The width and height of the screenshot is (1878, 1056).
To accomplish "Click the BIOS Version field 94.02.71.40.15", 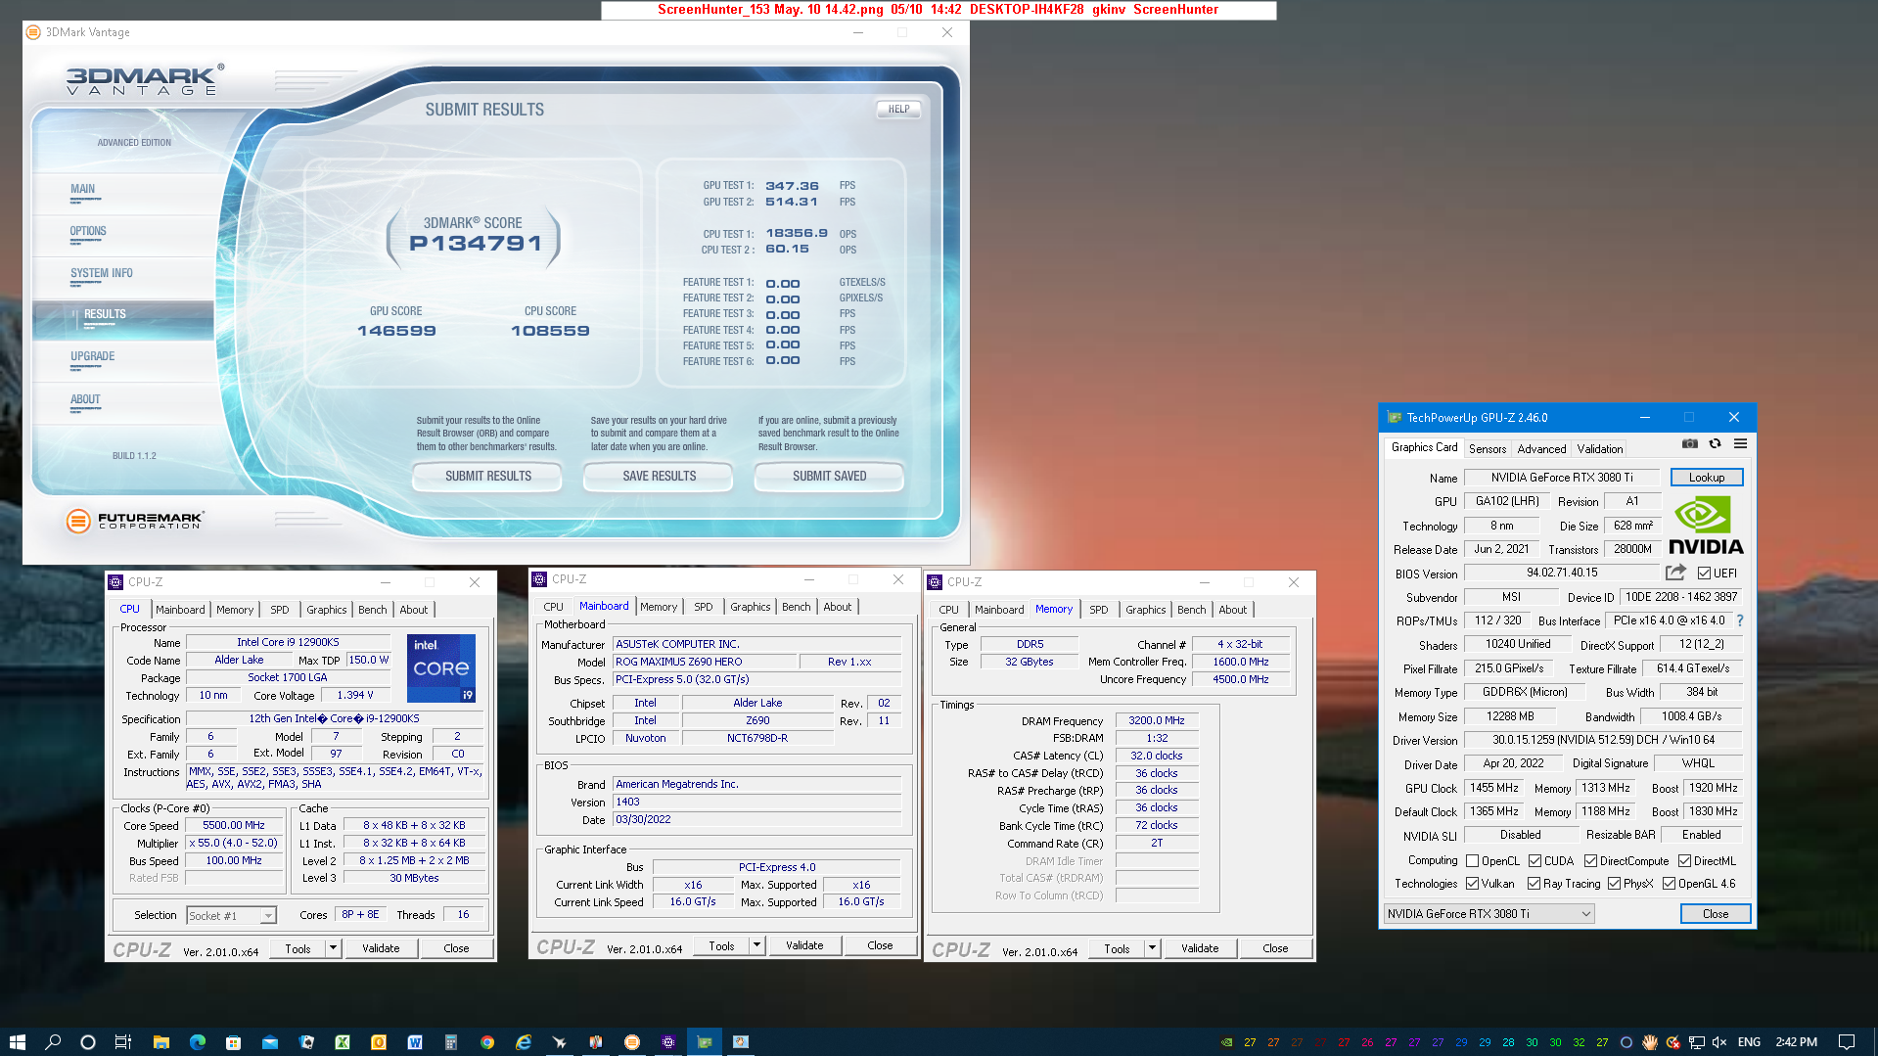I will click(x=1561, y=573).
